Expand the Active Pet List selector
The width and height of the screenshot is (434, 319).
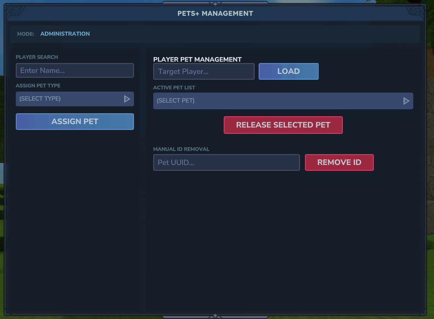click(283, 100)
